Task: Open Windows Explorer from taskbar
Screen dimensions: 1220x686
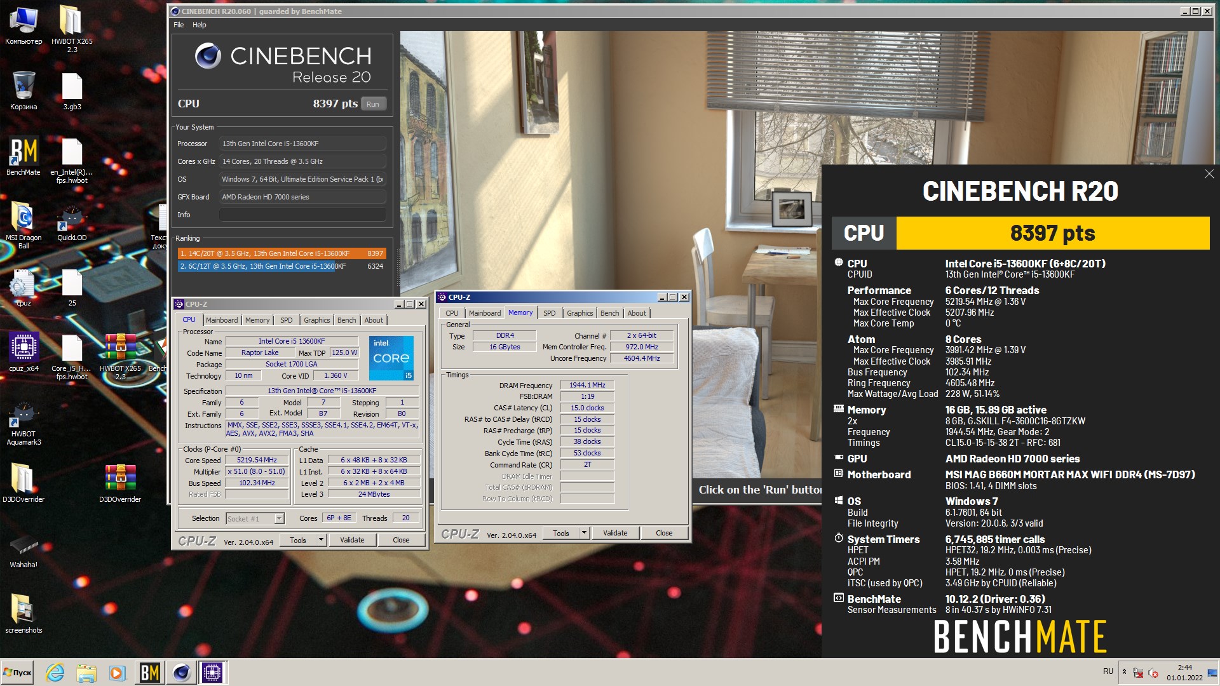Action: (86, 672)
